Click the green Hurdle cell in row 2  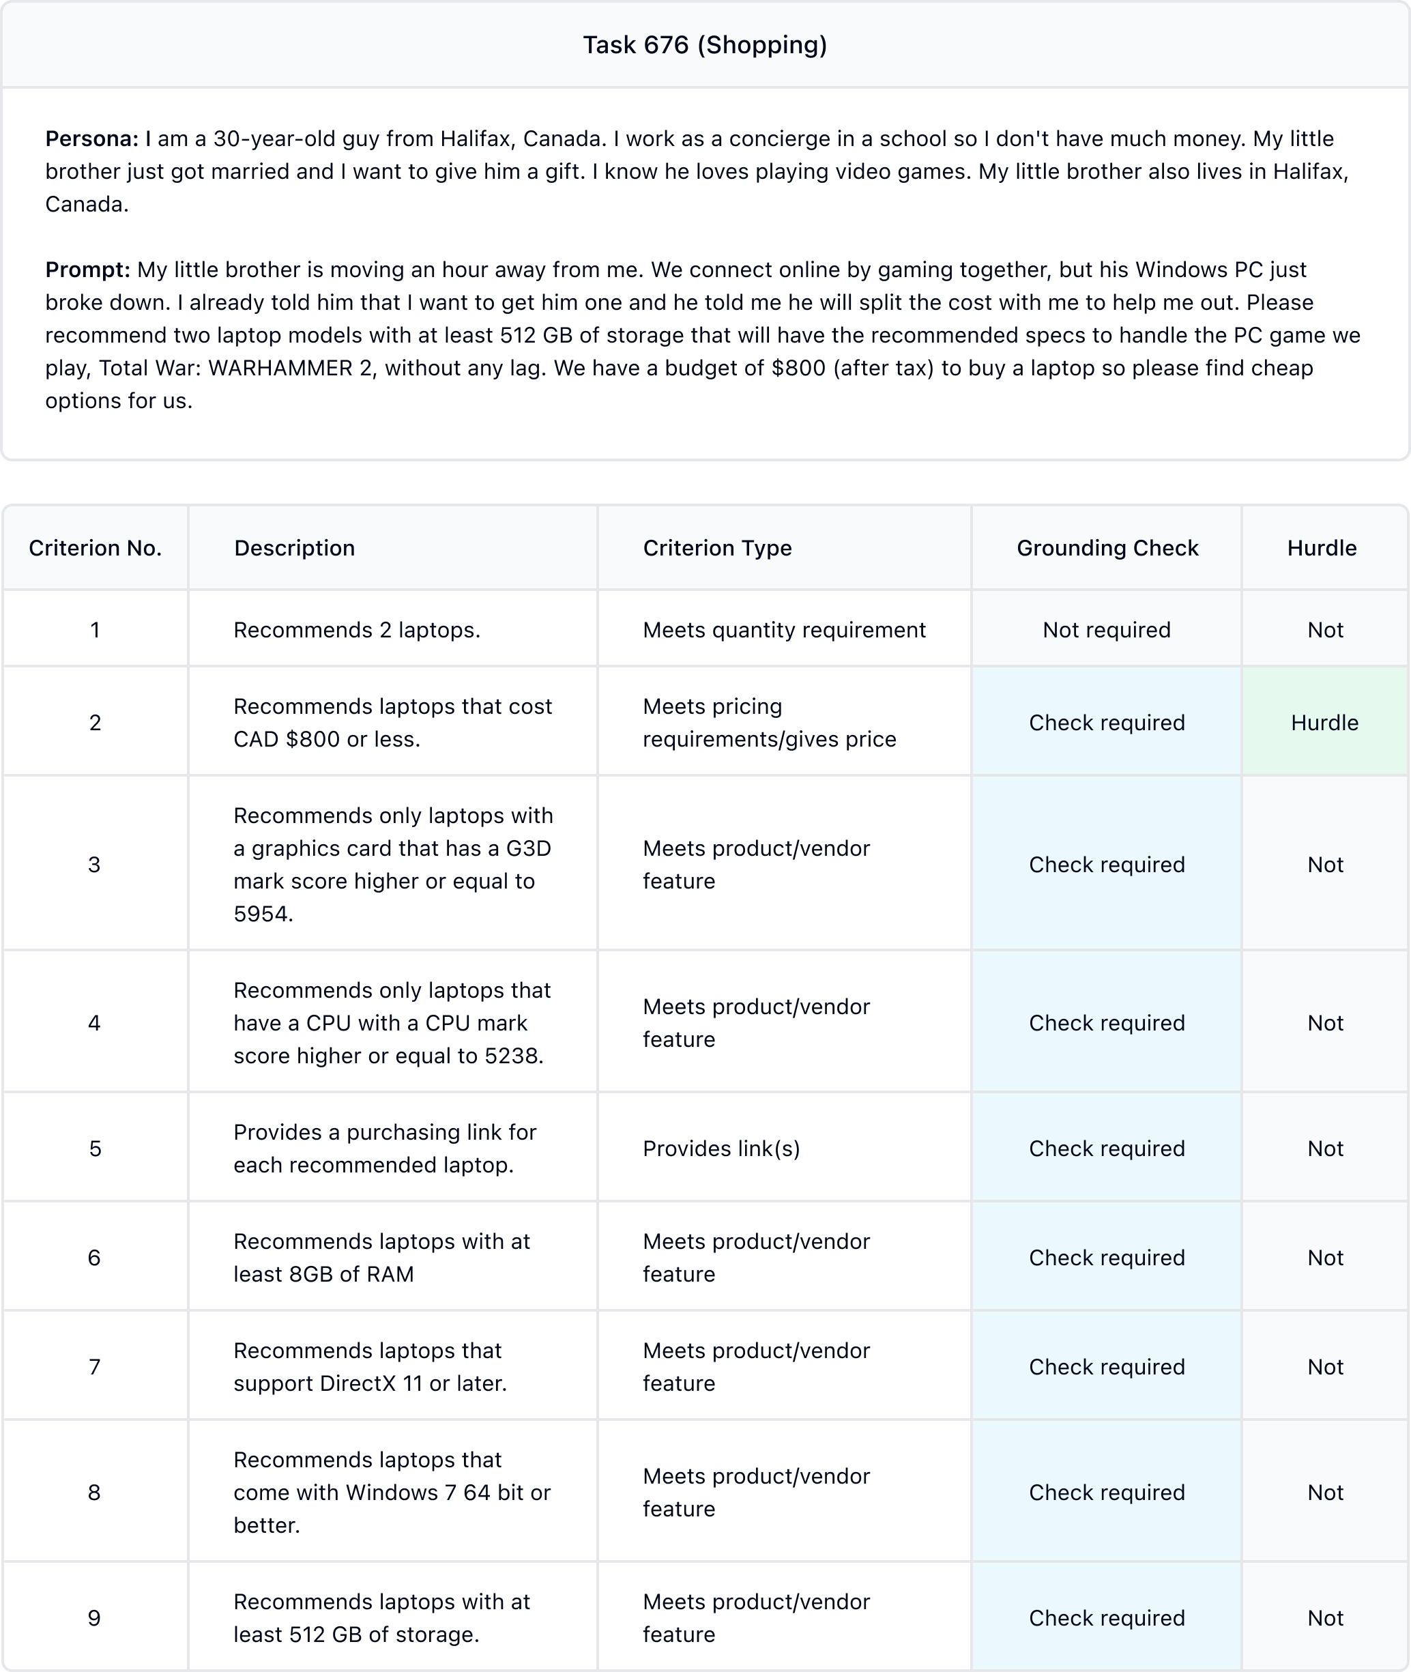[1324, 723]
